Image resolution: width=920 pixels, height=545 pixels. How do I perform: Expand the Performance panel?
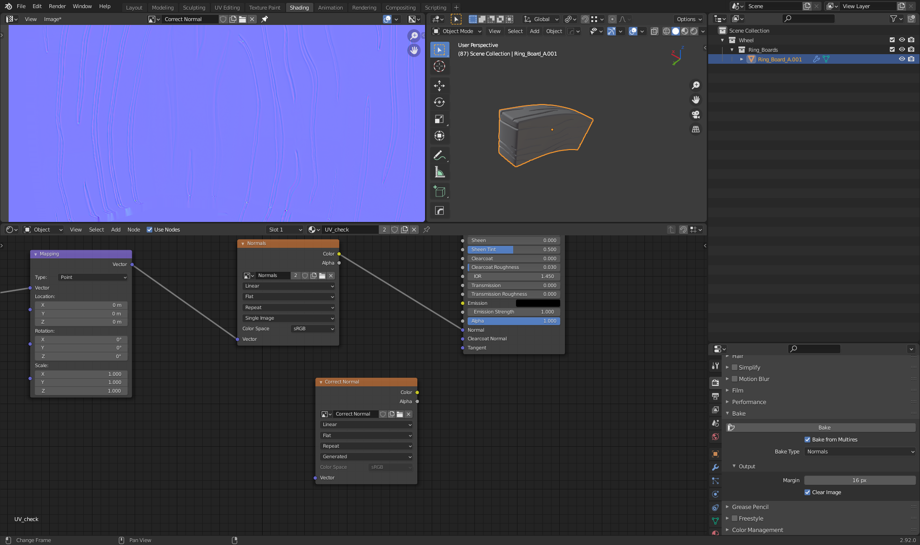coord(749,402)
